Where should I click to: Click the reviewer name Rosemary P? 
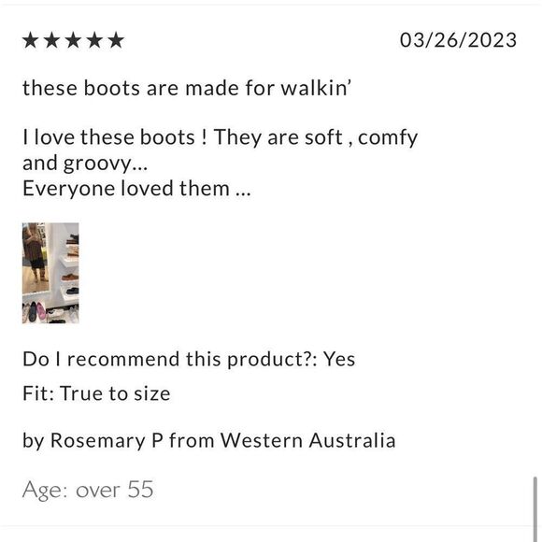click(107, 440)
